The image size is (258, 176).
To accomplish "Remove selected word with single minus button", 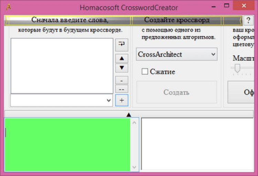I will [x=122, y=80].
